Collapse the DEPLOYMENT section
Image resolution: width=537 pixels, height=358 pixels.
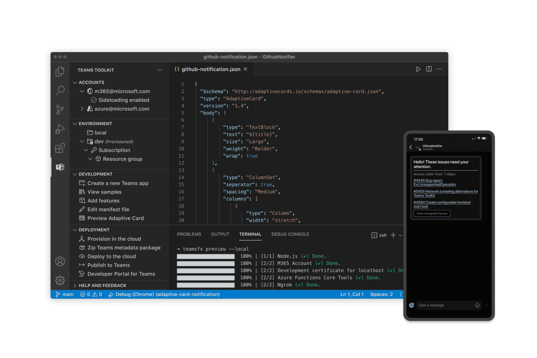[x=74, y=230]
